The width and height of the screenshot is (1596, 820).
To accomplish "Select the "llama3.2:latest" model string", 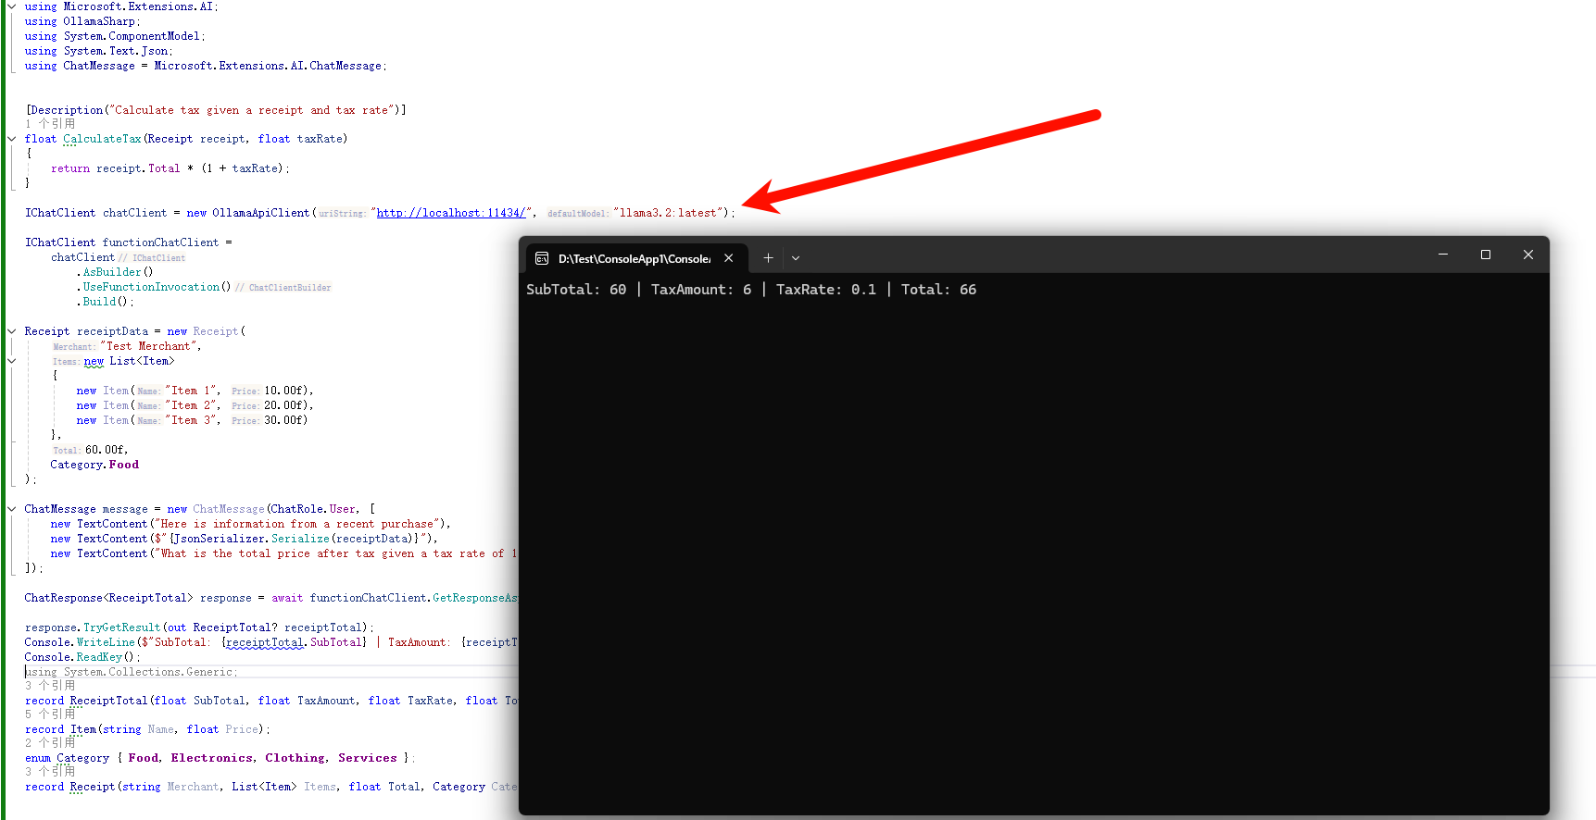I will pyautogui.click(x=667, y=213).
